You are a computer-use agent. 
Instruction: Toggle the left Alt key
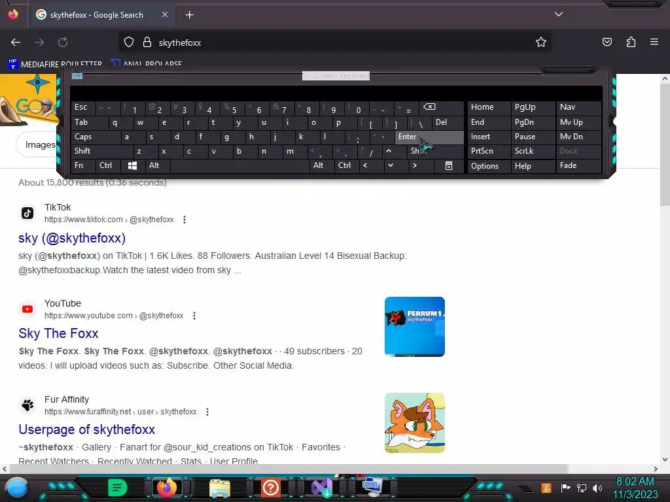(x=157, y=165)
